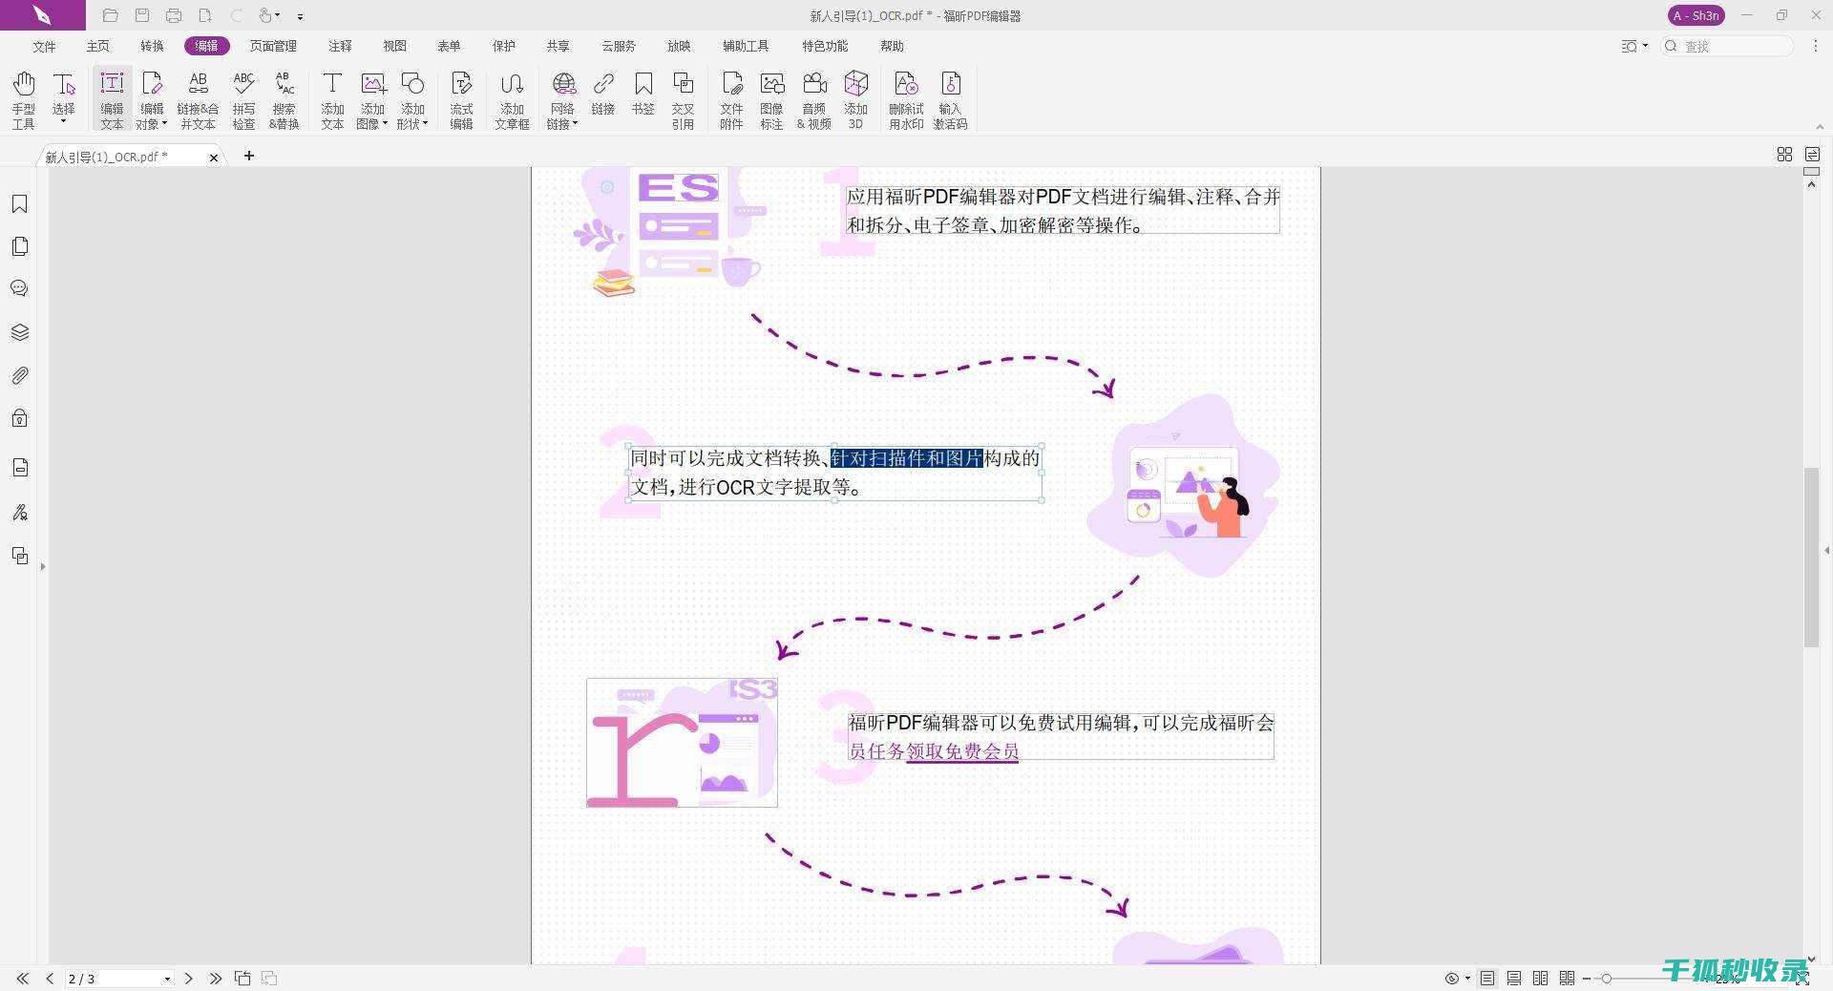
Task: Choose the Add Text tool (添加文本)
Action: 332,99
